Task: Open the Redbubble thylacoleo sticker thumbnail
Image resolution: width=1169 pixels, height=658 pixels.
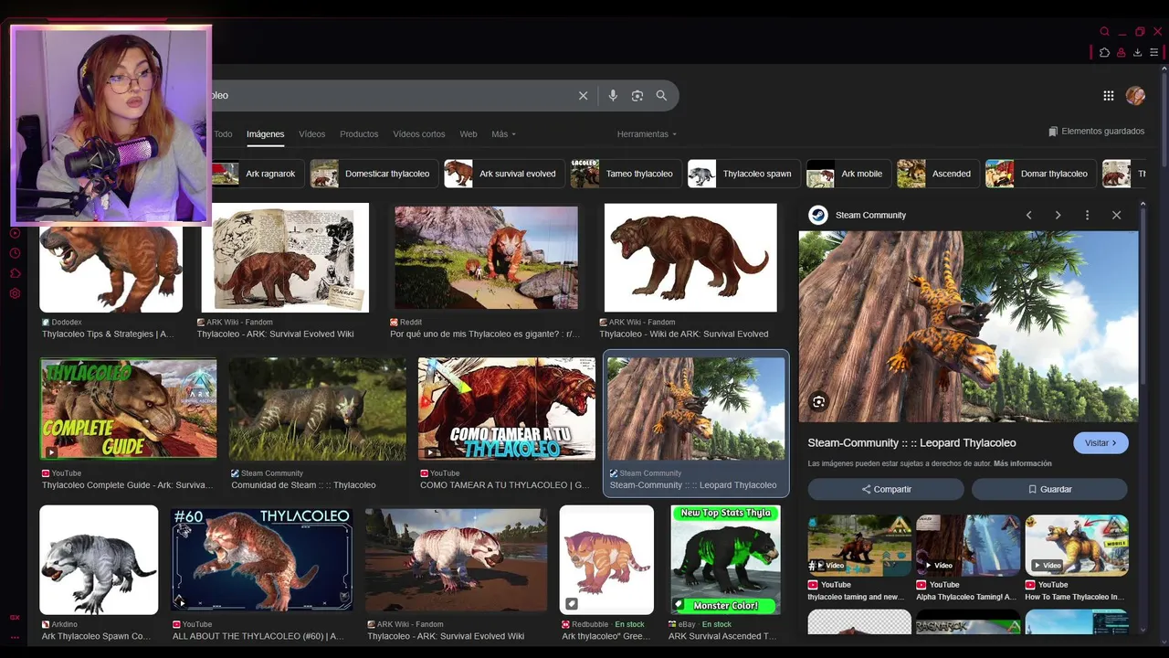Action: tap(606, 559)
